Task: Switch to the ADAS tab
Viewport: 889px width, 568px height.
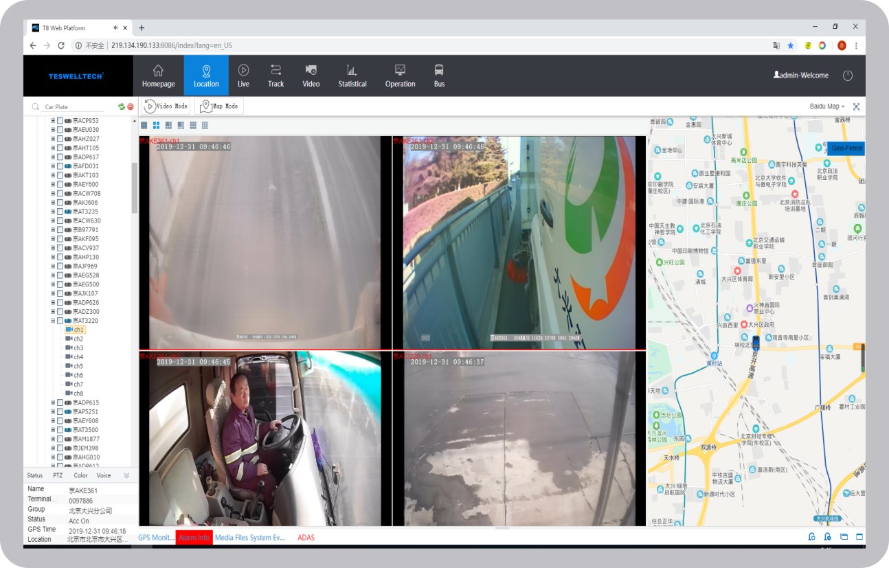Action: (306, 537)
